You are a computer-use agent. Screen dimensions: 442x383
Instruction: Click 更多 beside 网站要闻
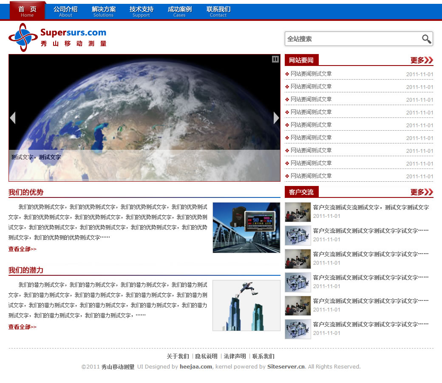(422, 60)
